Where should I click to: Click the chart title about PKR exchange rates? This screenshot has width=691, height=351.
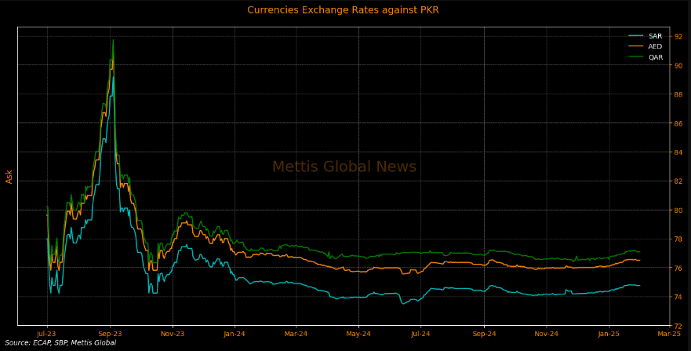(343, 10)
